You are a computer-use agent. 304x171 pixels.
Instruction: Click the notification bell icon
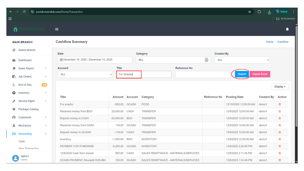[287, 29]
